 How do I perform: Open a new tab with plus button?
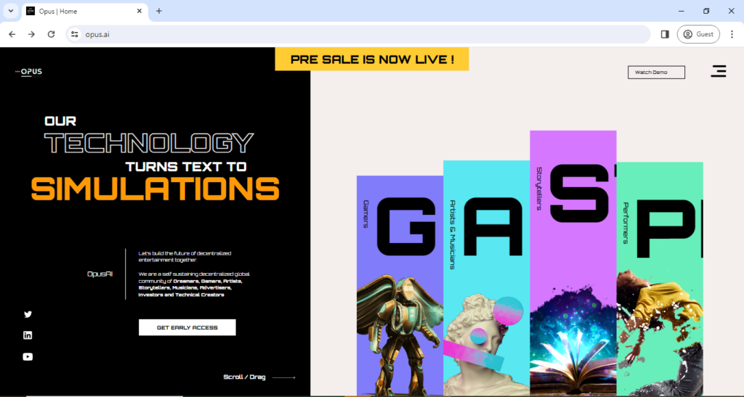pos(159,11)
